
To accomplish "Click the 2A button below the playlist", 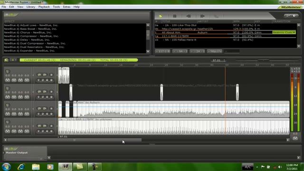I will point(197,51).
